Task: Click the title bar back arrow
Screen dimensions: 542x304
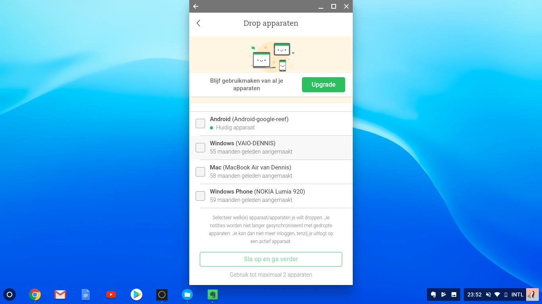Action: [x=196, y=6]
